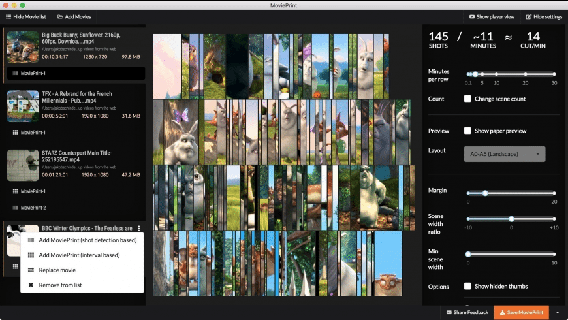Viewport: 568px width, 320px height.
Task: Click the strip icon beside Big Buck MoviePrint-1
Action: point(15,73)
